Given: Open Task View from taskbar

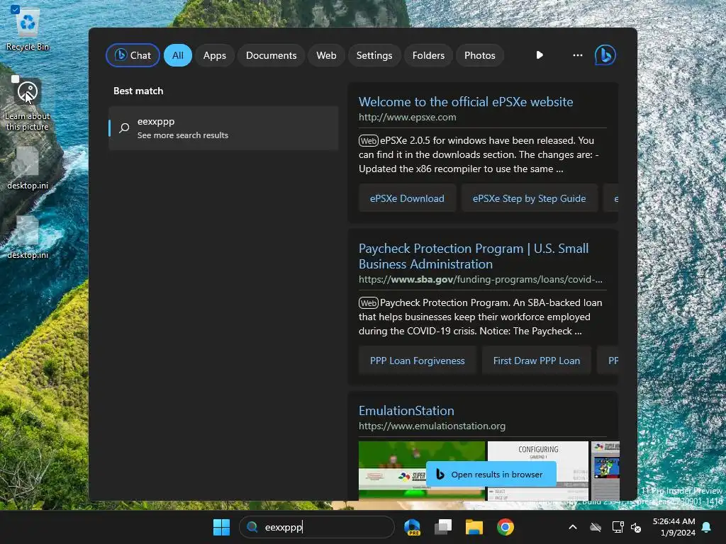Looking at the screenshot, I should click(x=443, y=527).
